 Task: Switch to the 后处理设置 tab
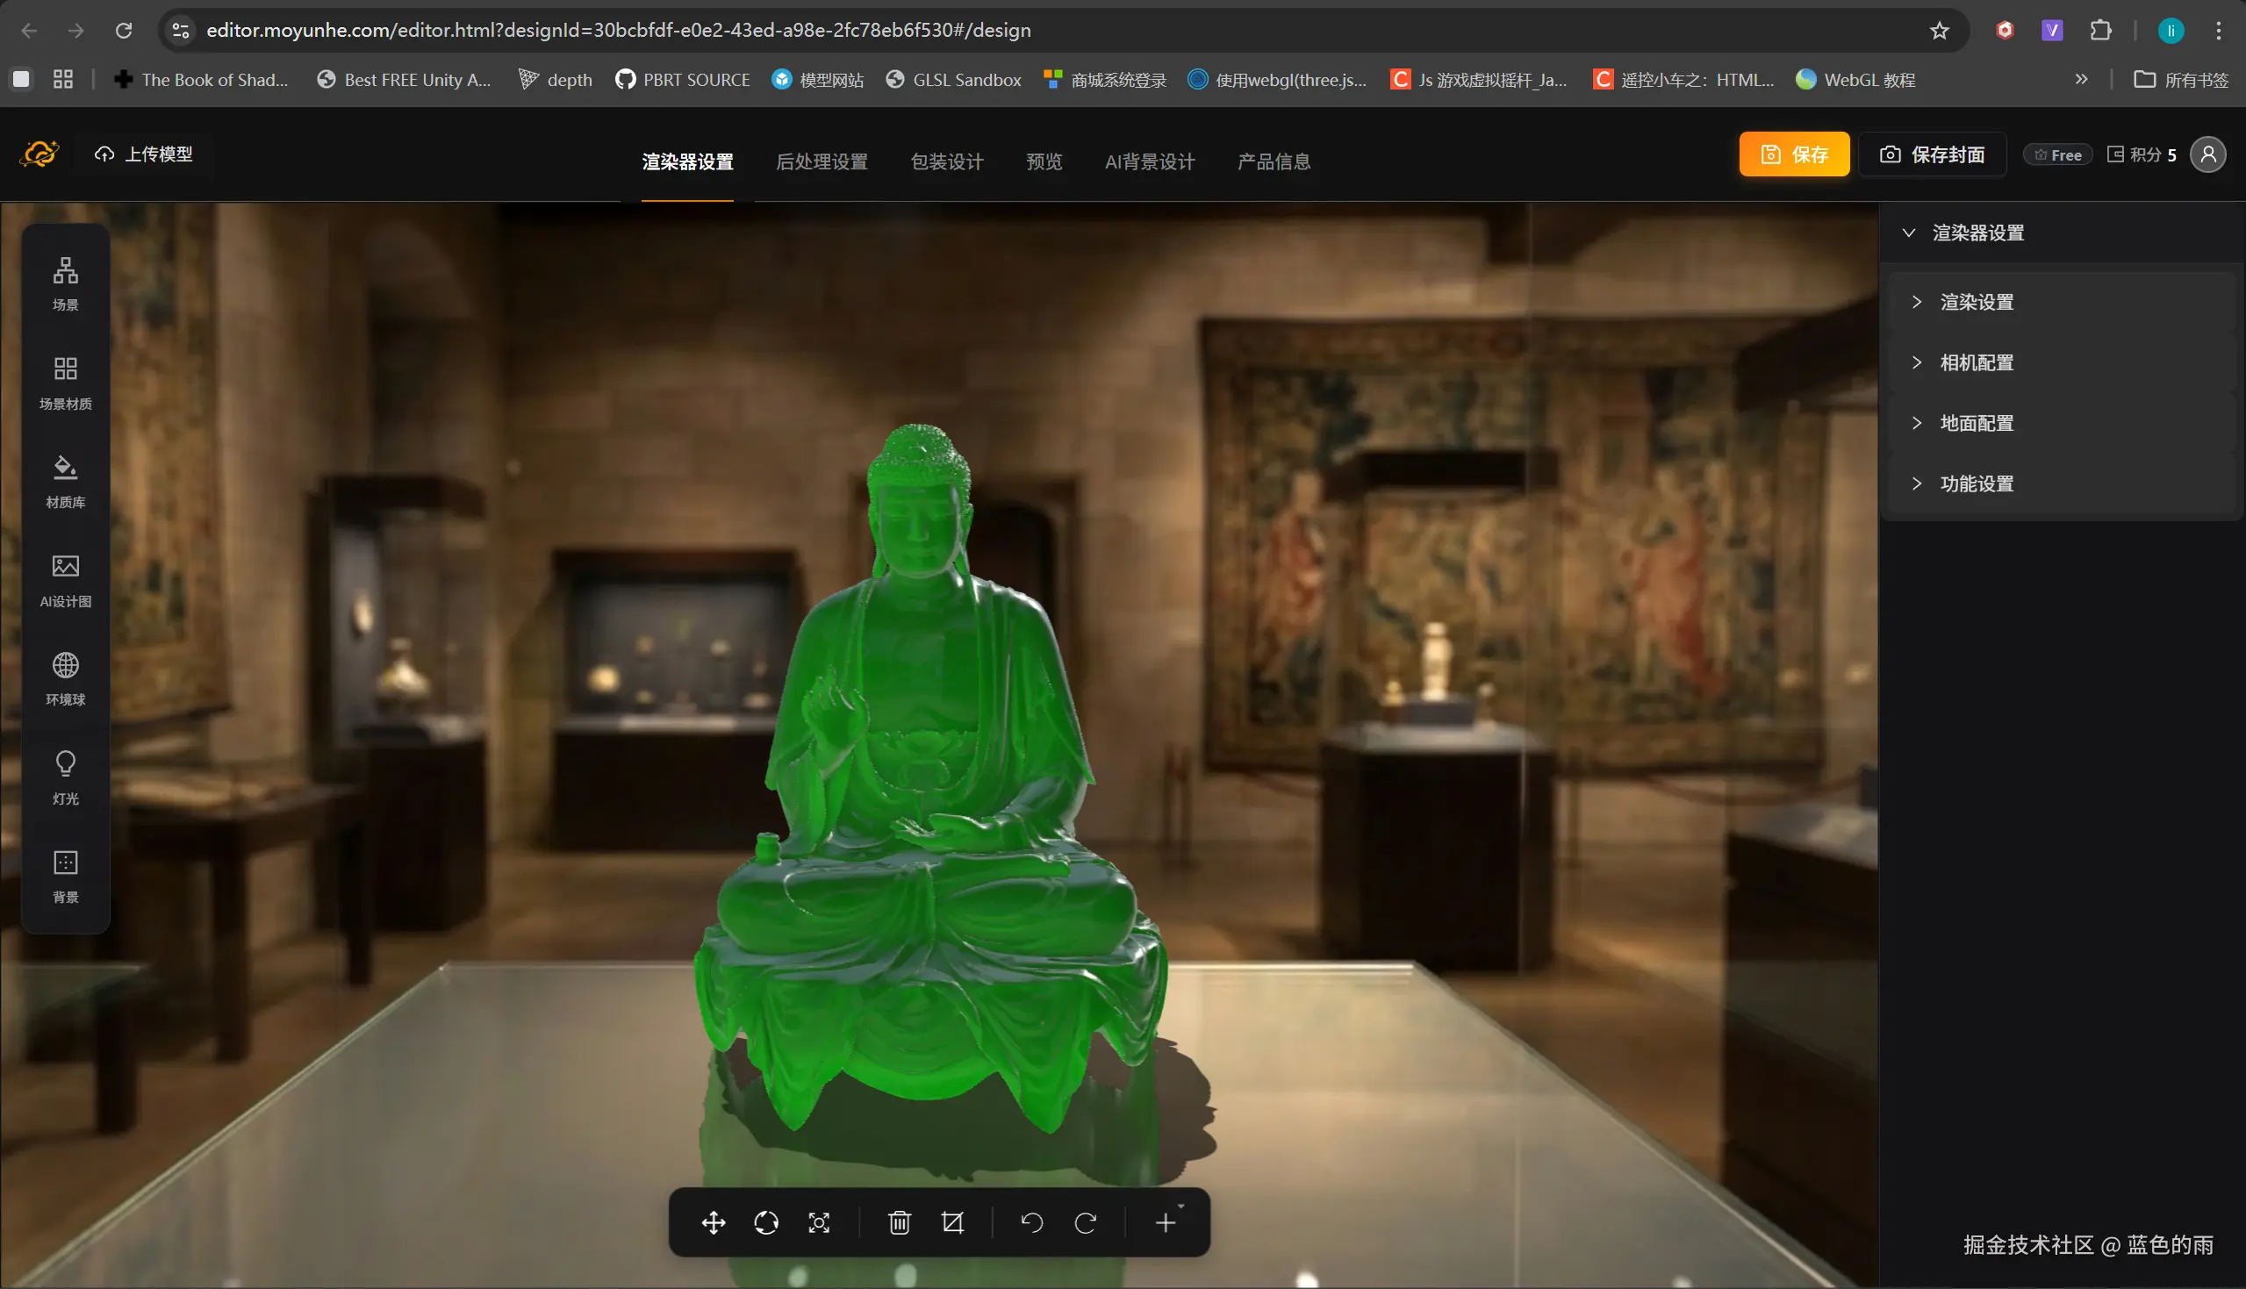click(822, 161)
